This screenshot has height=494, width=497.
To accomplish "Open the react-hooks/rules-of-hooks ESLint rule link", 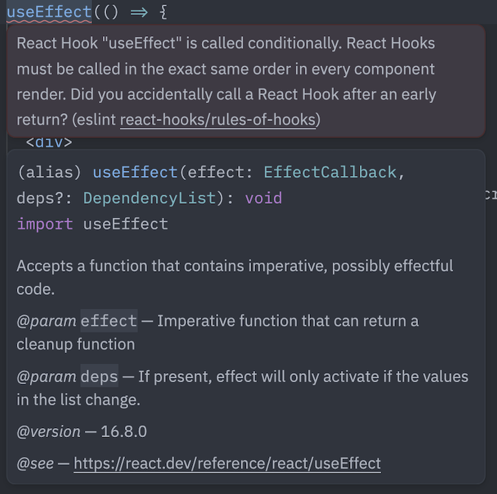I will pyautogui.click(x=218, y=120).
